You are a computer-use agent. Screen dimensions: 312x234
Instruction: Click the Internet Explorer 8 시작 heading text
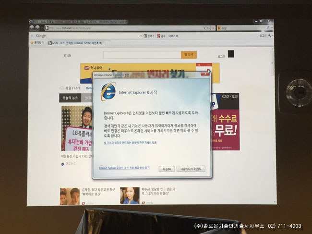tap(138, 92)
